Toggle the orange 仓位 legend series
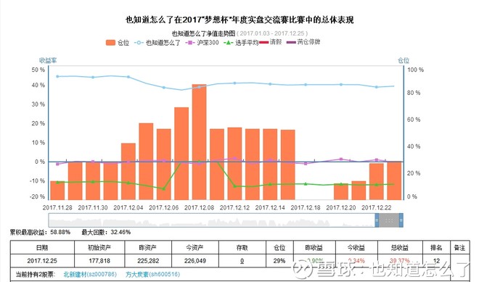479x282 pixels. tap(118, 43)
